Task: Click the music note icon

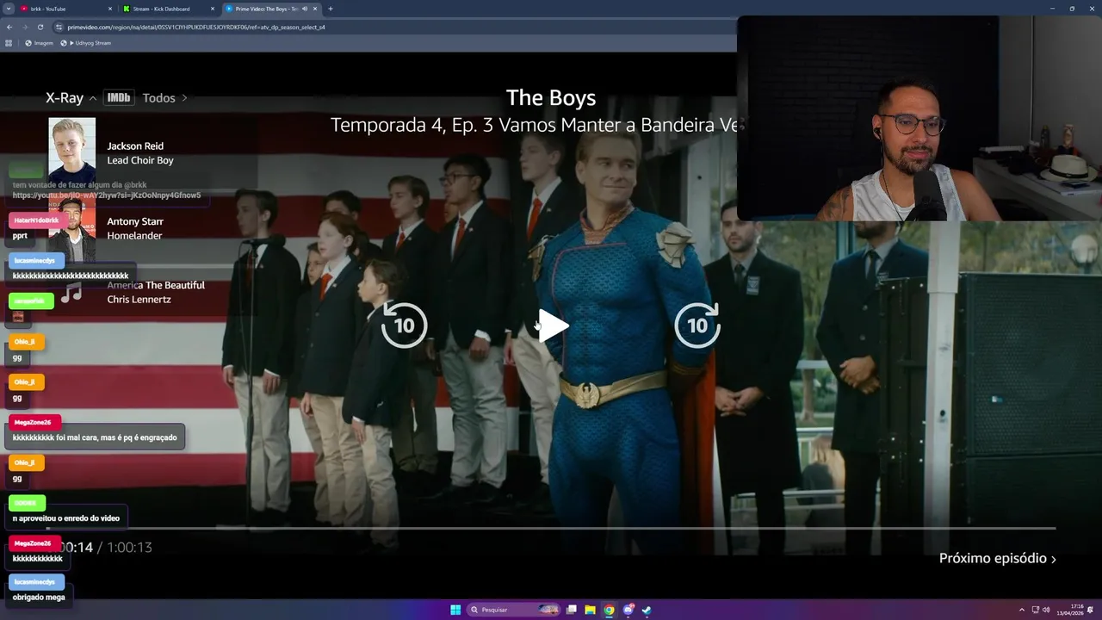Action: click(71, 292)
